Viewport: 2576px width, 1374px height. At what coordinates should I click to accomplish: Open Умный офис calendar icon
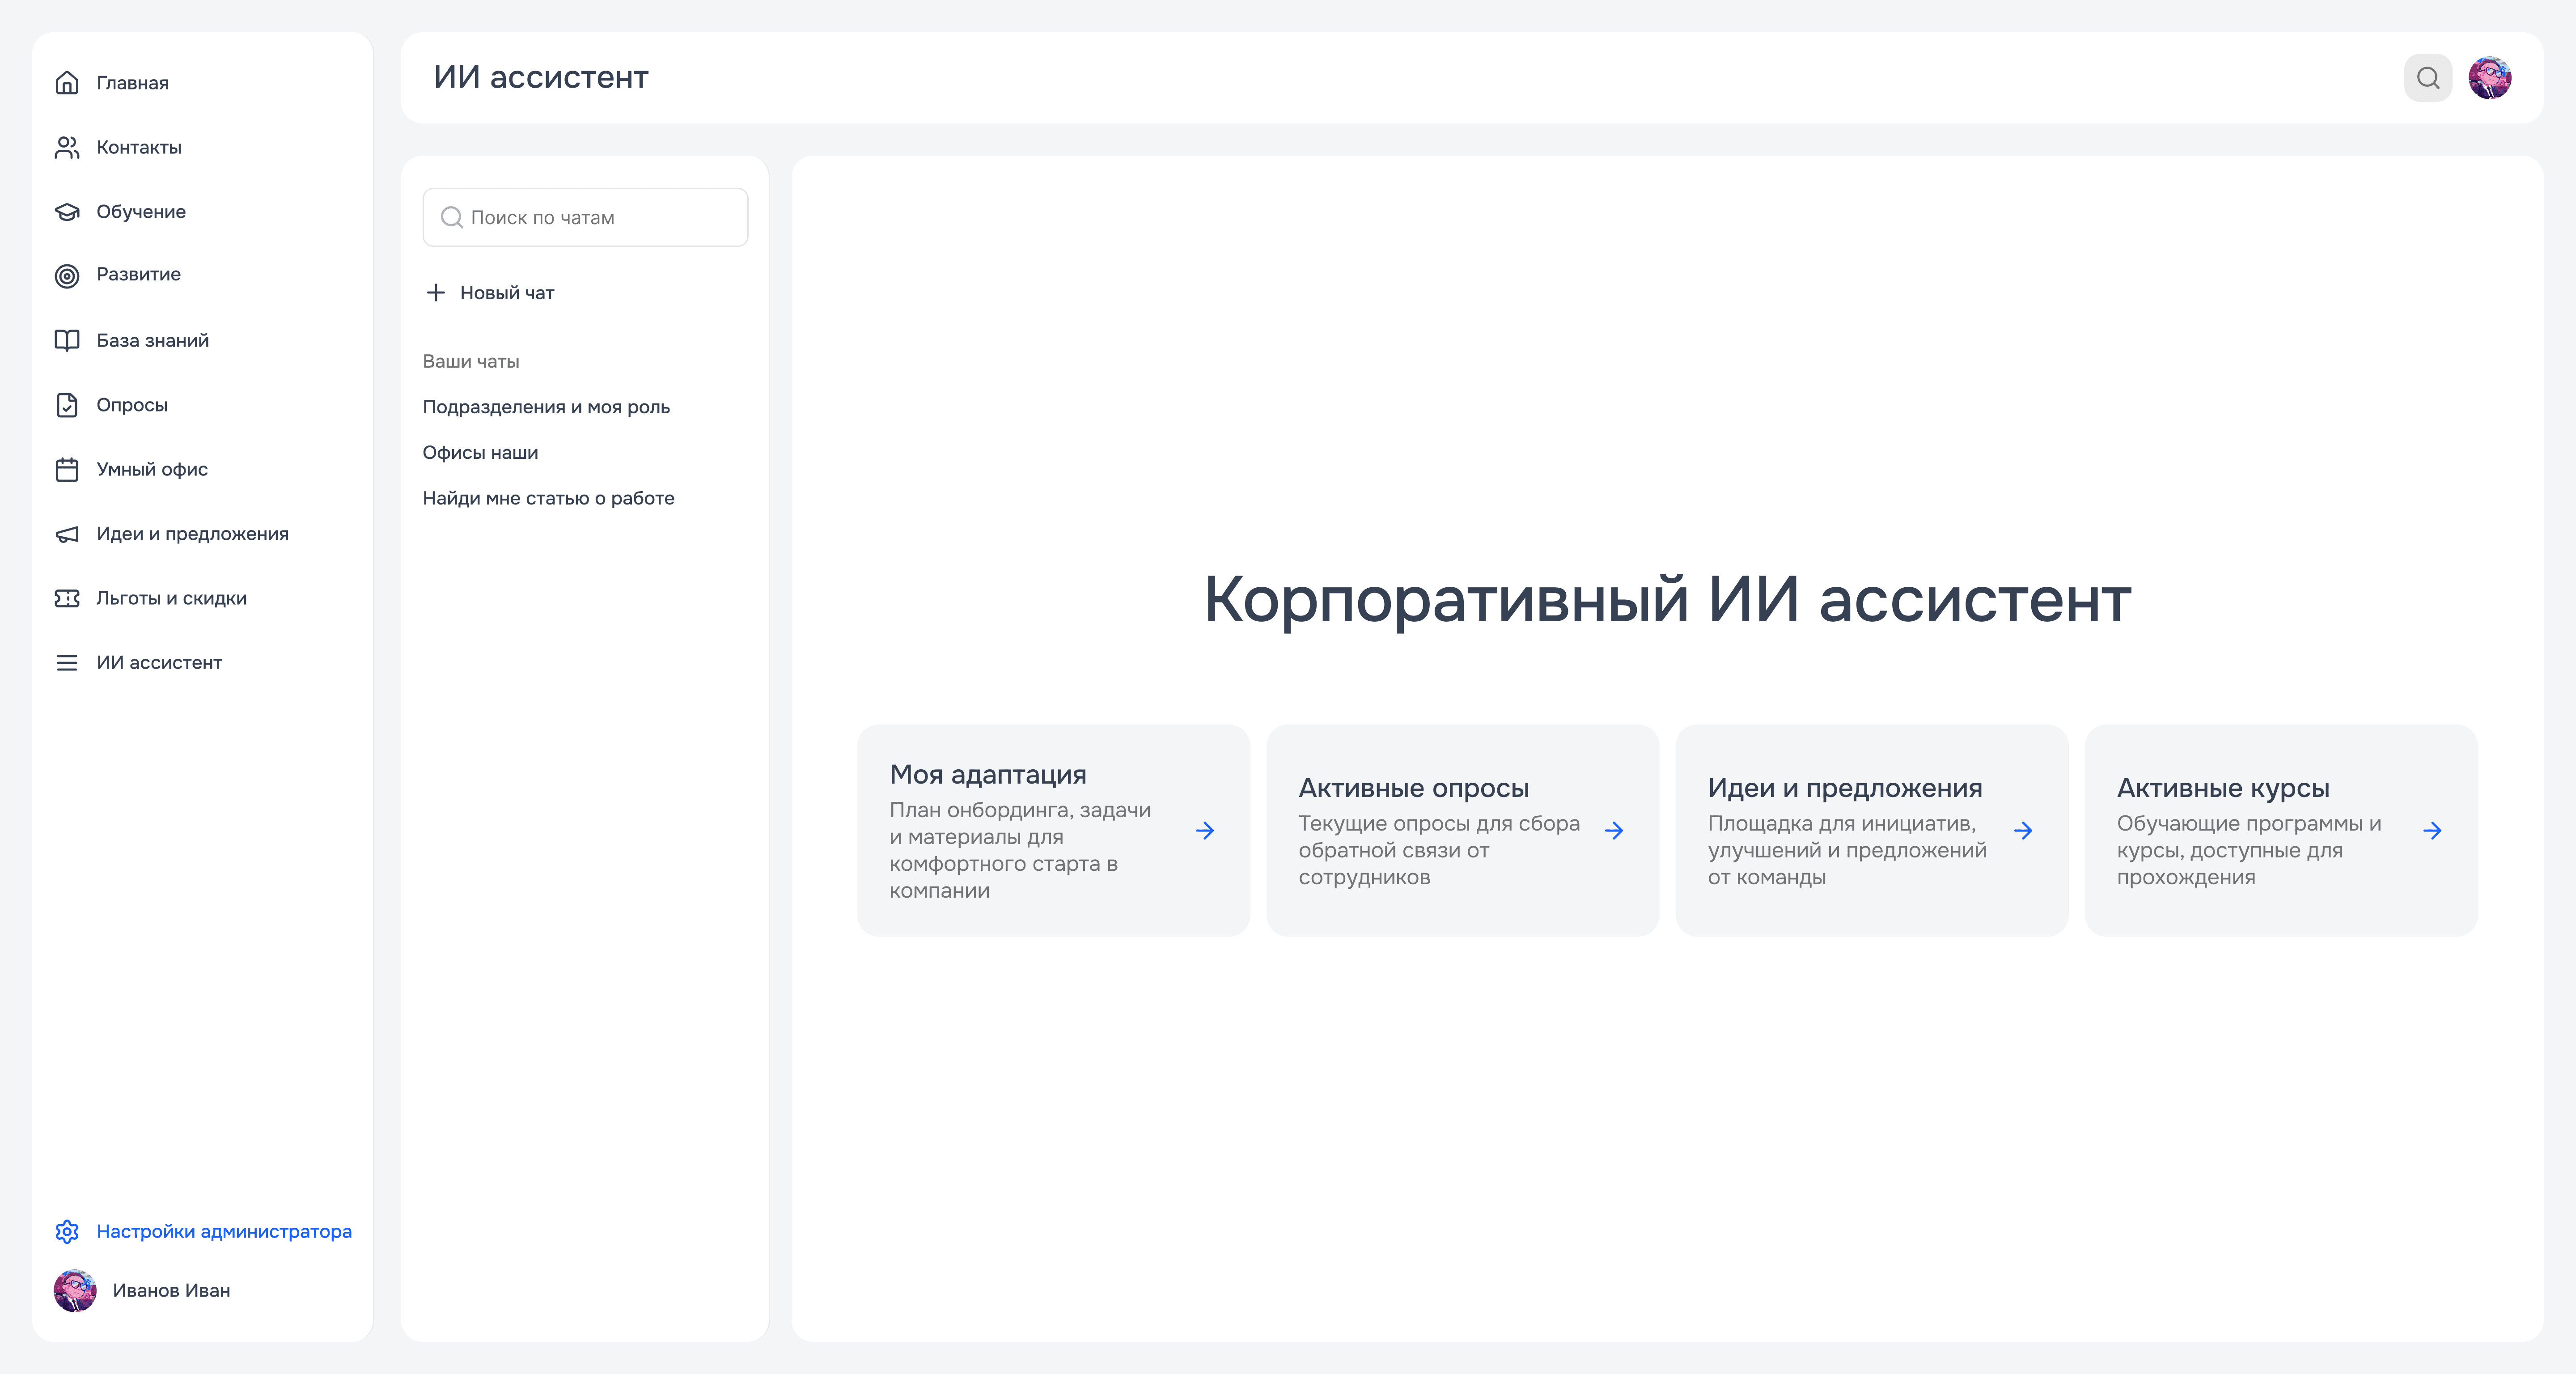tap(67, 470)
